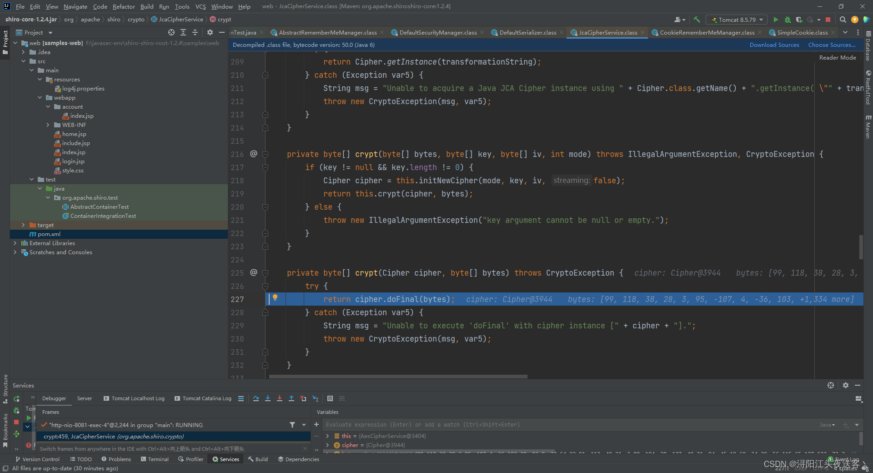Open Search Everywhere magnifier icon

(843, 20)
